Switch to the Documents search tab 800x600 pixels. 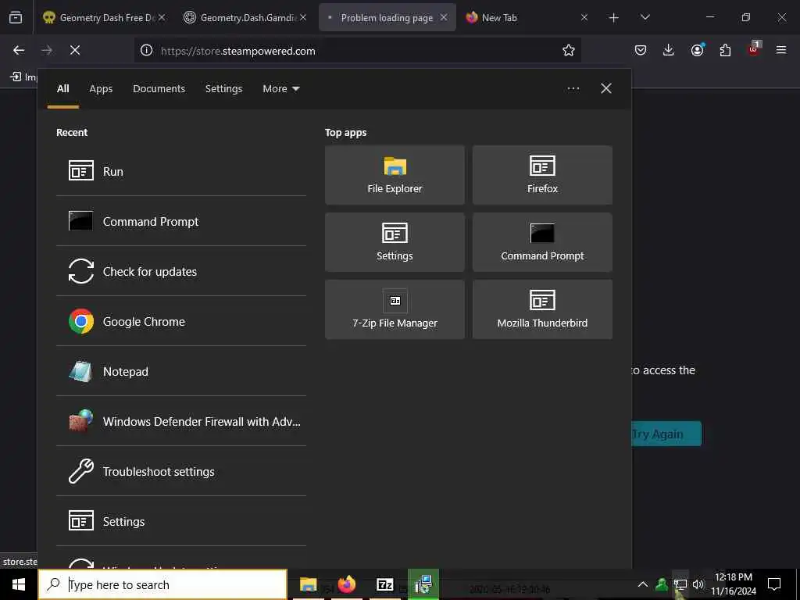coord(159,89)
